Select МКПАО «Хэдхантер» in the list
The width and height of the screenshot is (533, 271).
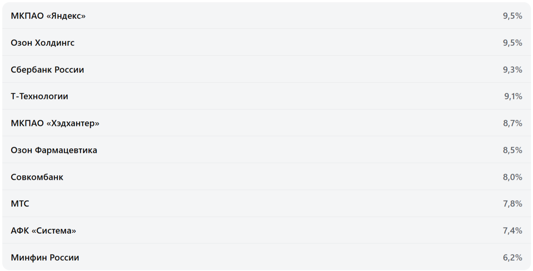coord(55,123)
